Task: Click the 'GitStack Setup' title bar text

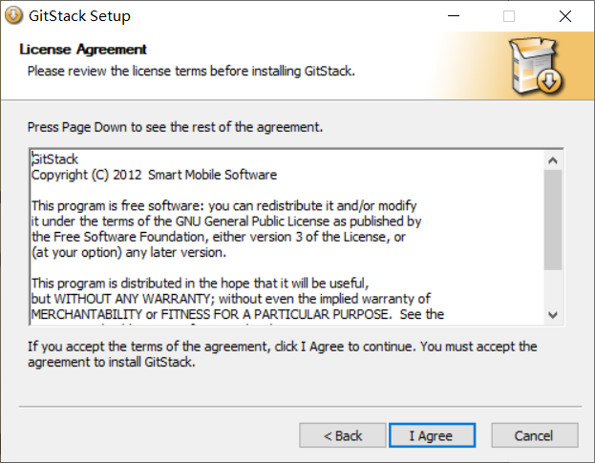Action: coord(79,16)
